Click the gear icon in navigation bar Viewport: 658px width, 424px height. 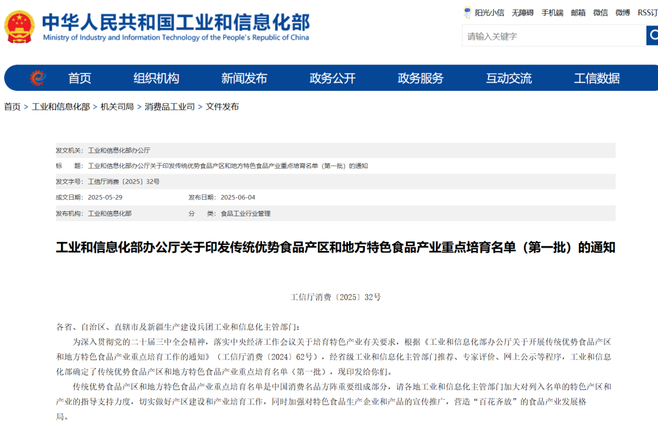point(38,78)
